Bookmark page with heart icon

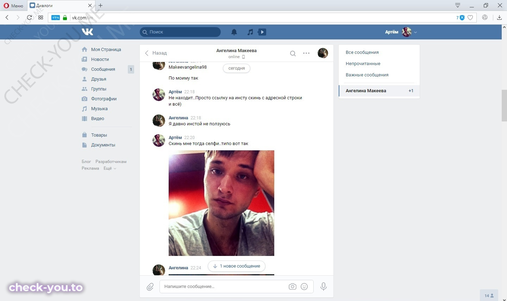(470, 18)
